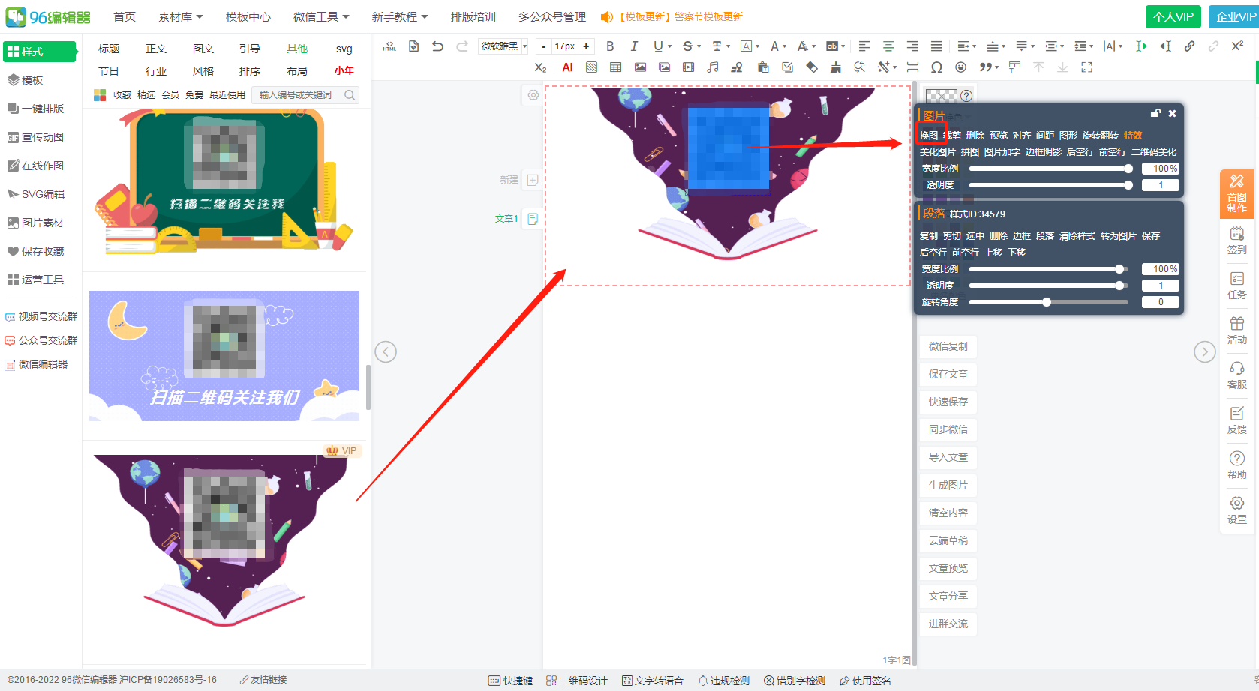Toggle justify alignment
This screenshot has width=1259, height=691.
coord(936,46)
